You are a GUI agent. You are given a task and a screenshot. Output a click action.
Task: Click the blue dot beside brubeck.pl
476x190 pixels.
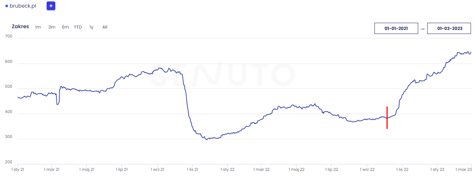(x=7, y=6)
